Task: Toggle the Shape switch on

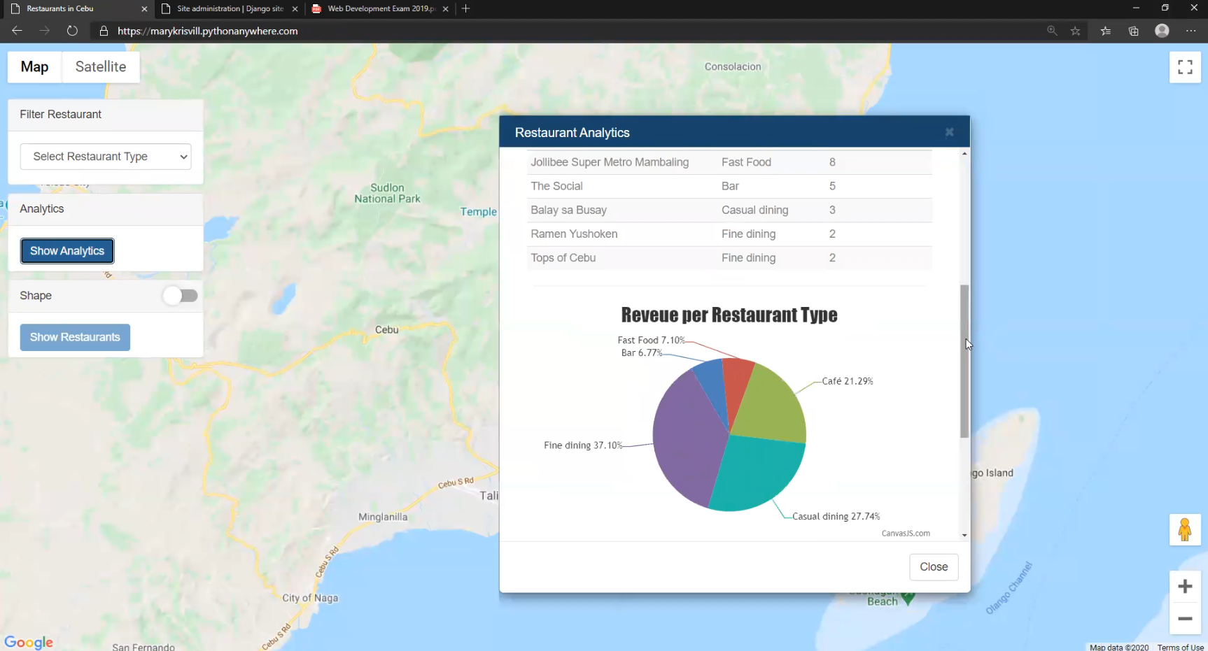Action: (x=180, y=296)
